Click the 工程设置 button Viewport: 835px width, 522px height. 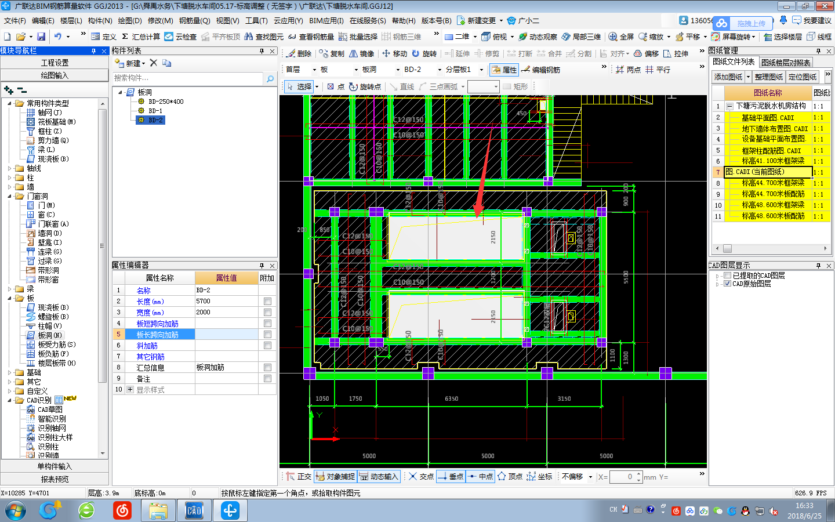point(55,63)
